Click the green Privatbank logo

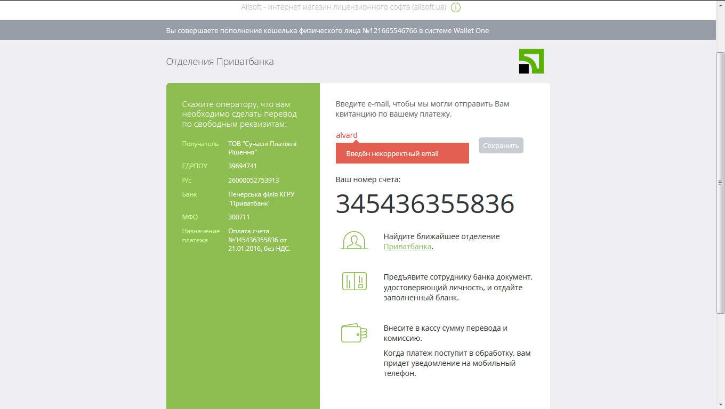(531, 61)
